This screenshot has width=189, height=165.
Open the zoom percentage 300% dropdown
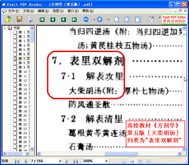(106, 161)
